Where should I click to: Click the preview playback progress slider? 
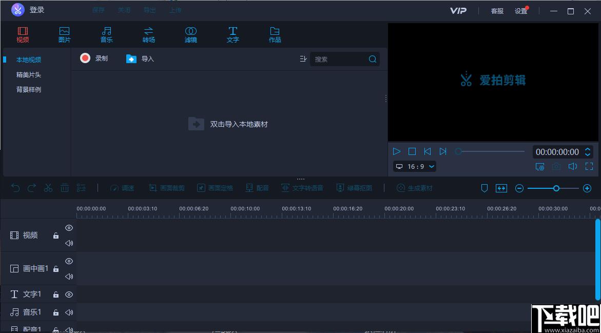[x=490, y=151]
